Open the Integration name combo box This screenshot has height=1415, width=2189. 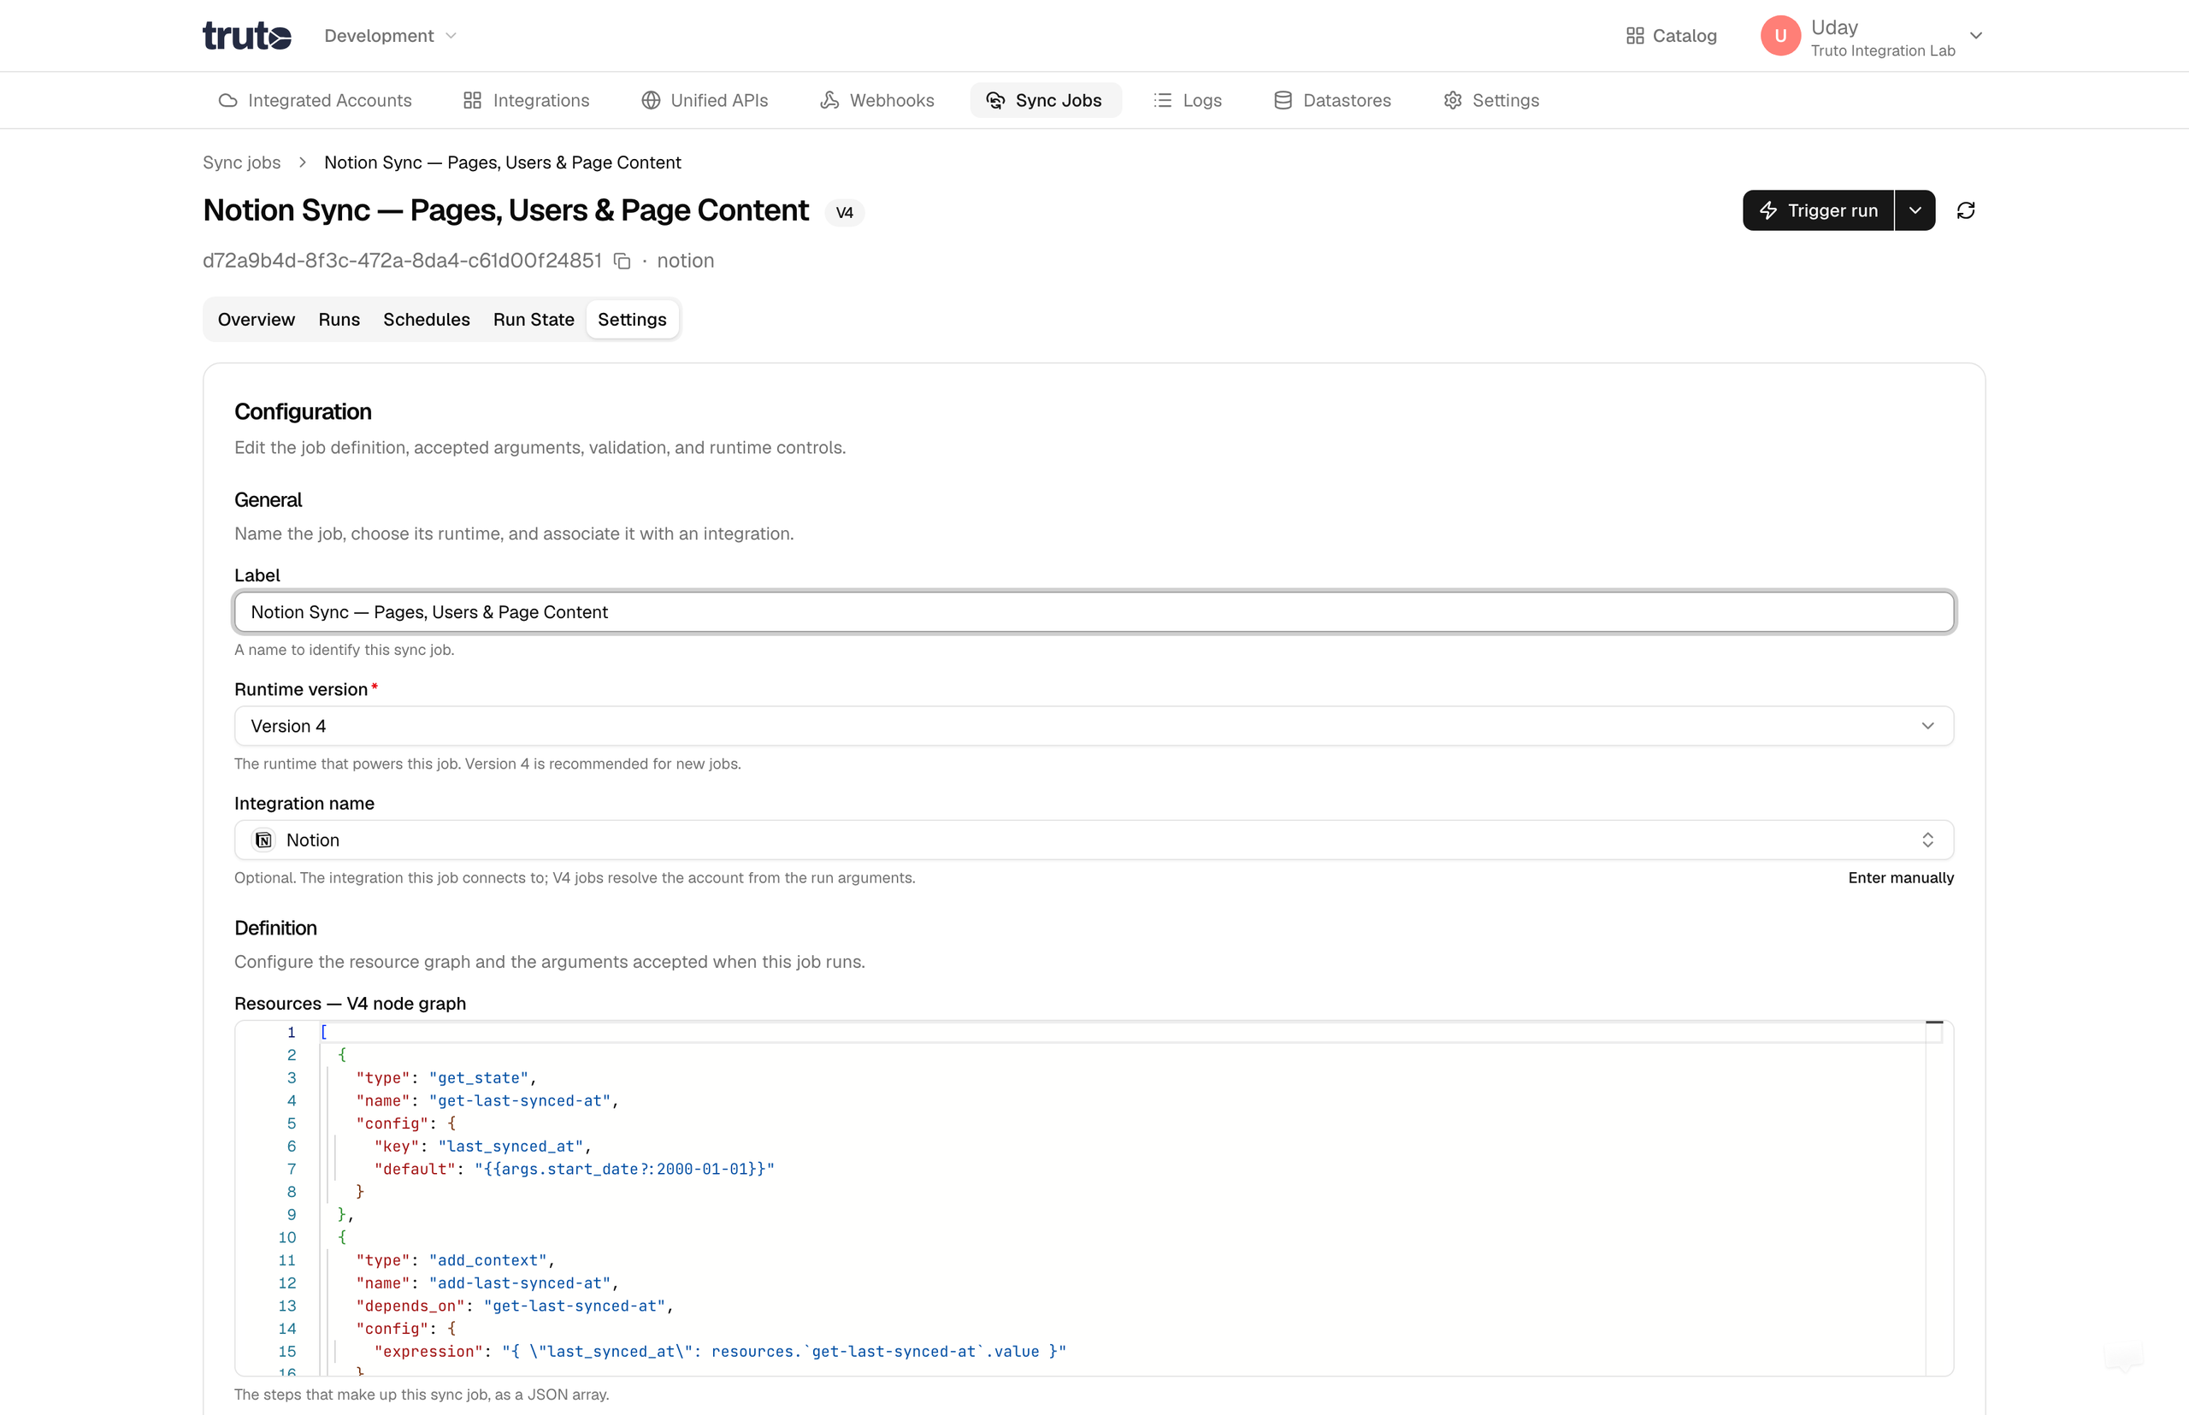tap(1094, 840)
